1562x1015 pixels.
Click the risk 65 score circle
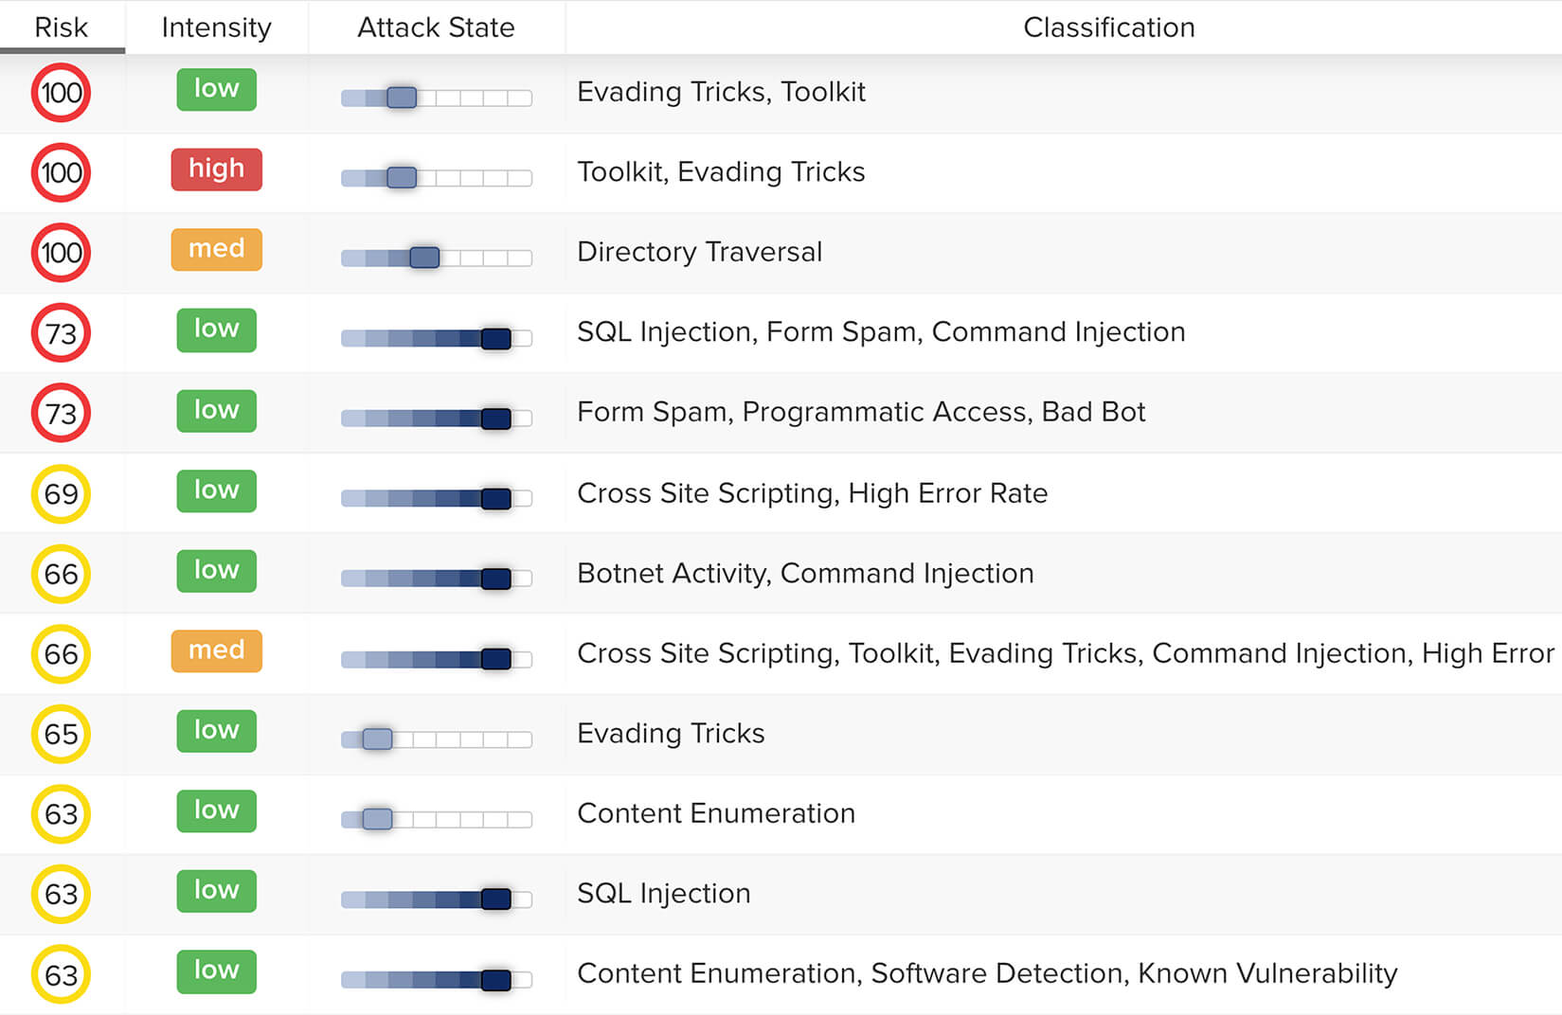62,734
